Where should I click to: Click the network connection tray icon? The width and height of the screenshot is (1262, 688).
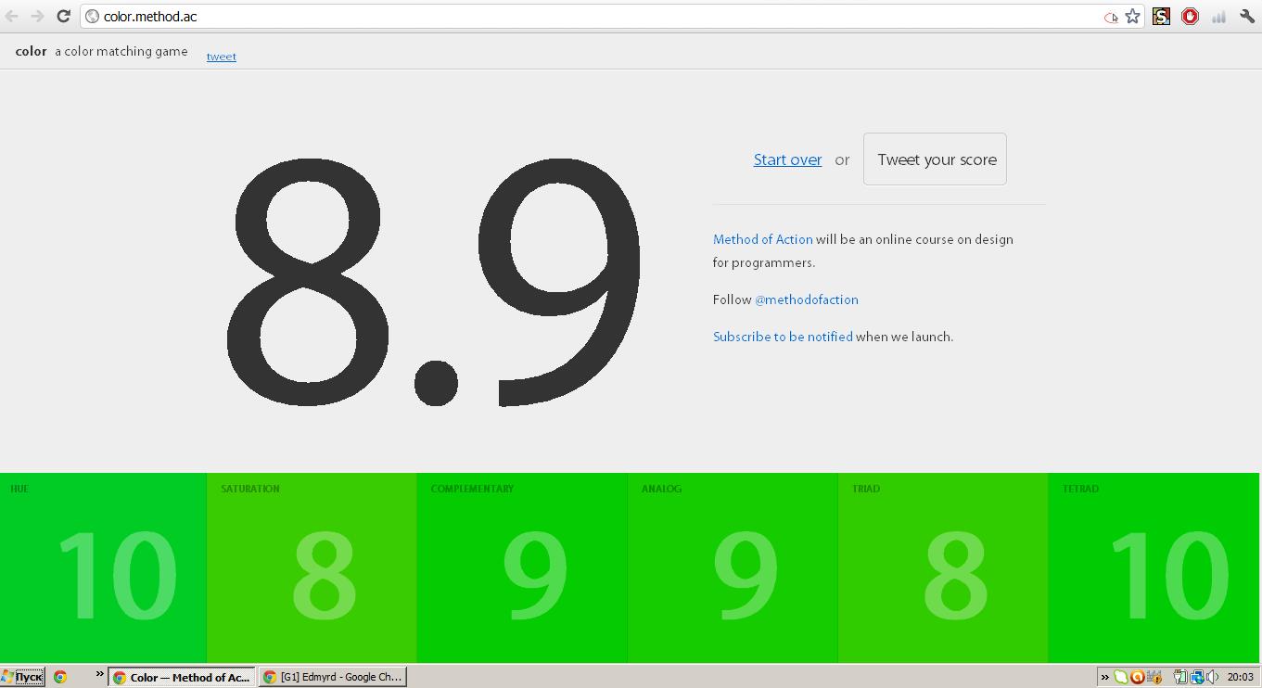pos(1197,677)
